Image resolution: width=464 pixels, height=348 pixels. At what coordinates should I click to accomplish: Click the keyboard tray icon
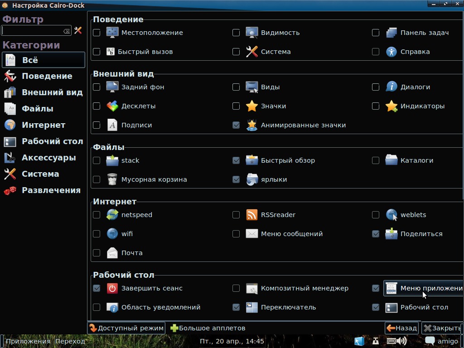391,341
